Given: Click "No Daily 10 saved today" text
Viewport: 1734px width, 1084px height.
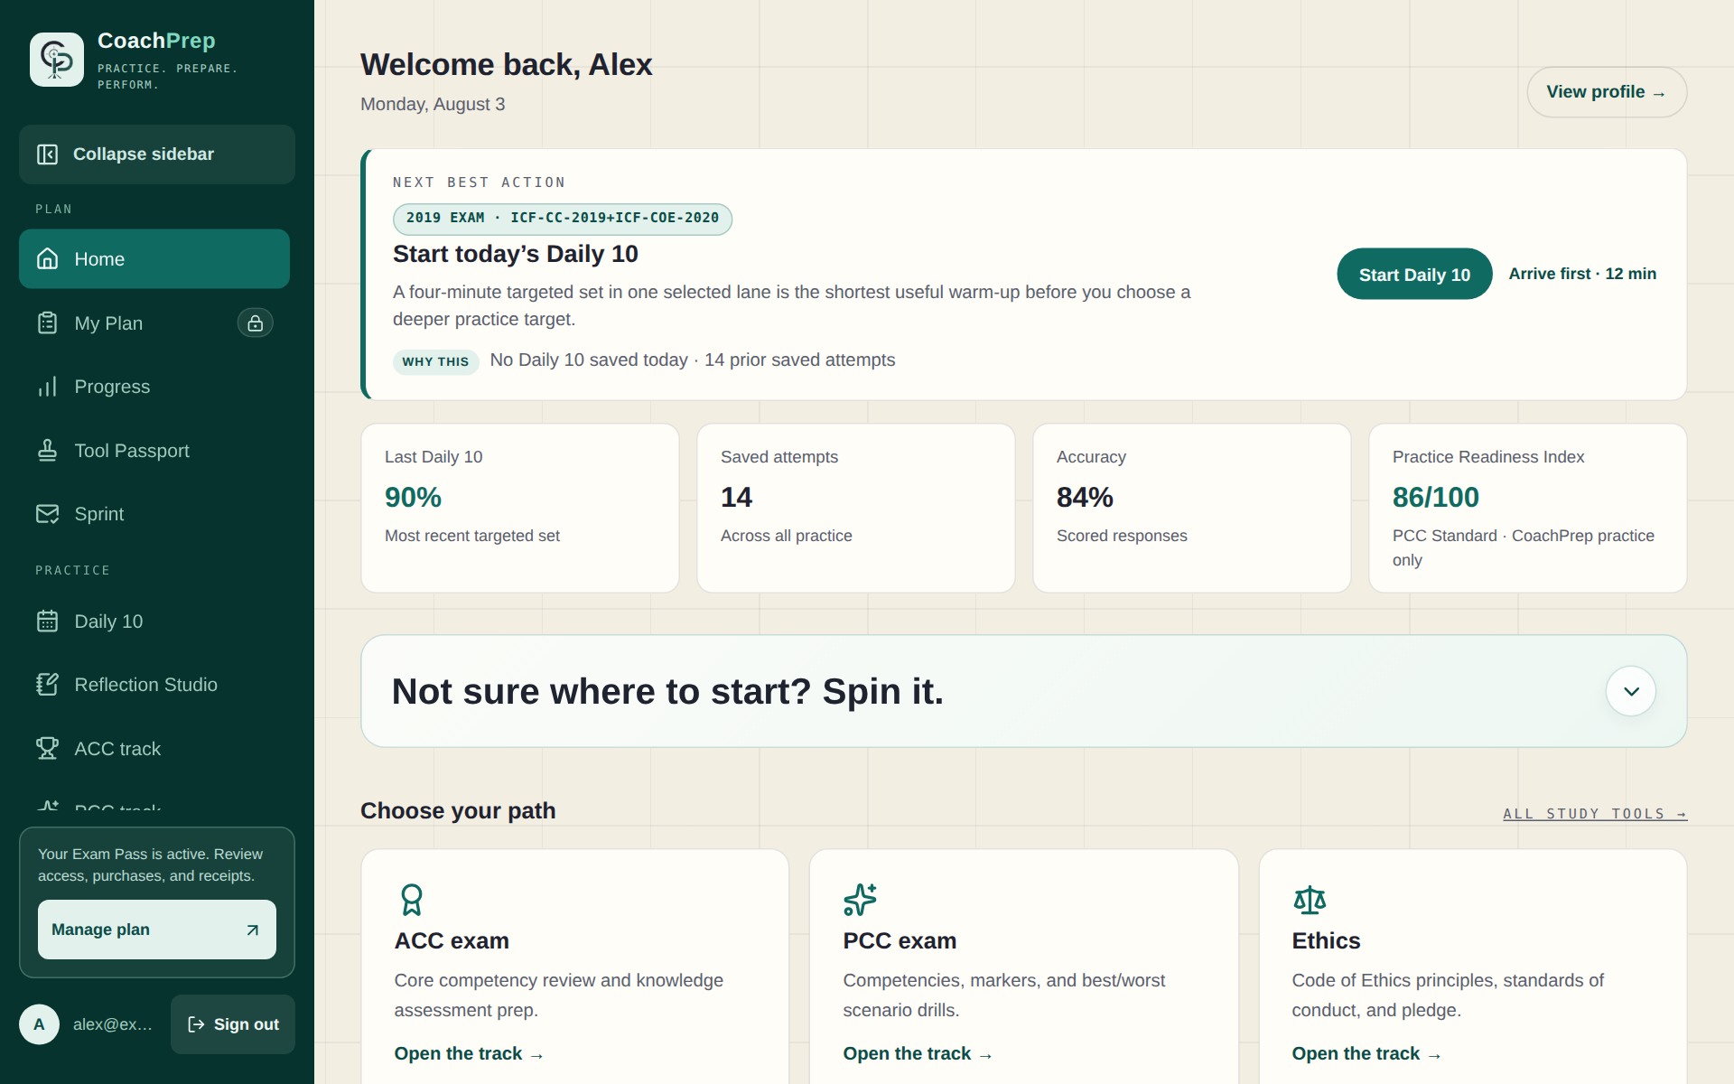Looking at the screenshot, I should 589,360.
